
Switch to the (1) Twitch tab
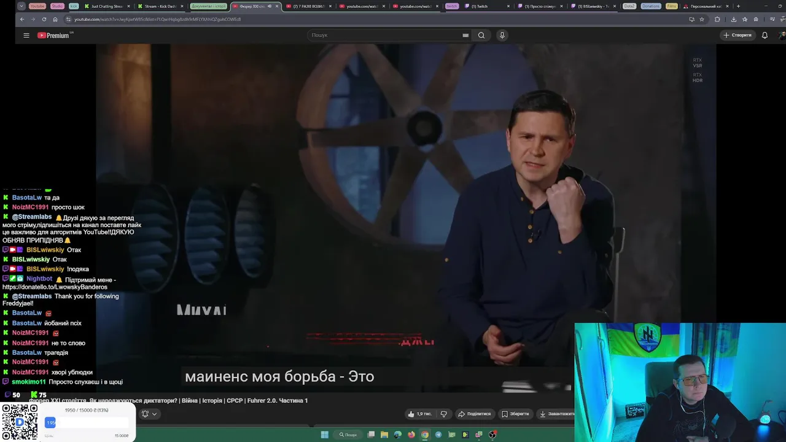pos(487,6)
